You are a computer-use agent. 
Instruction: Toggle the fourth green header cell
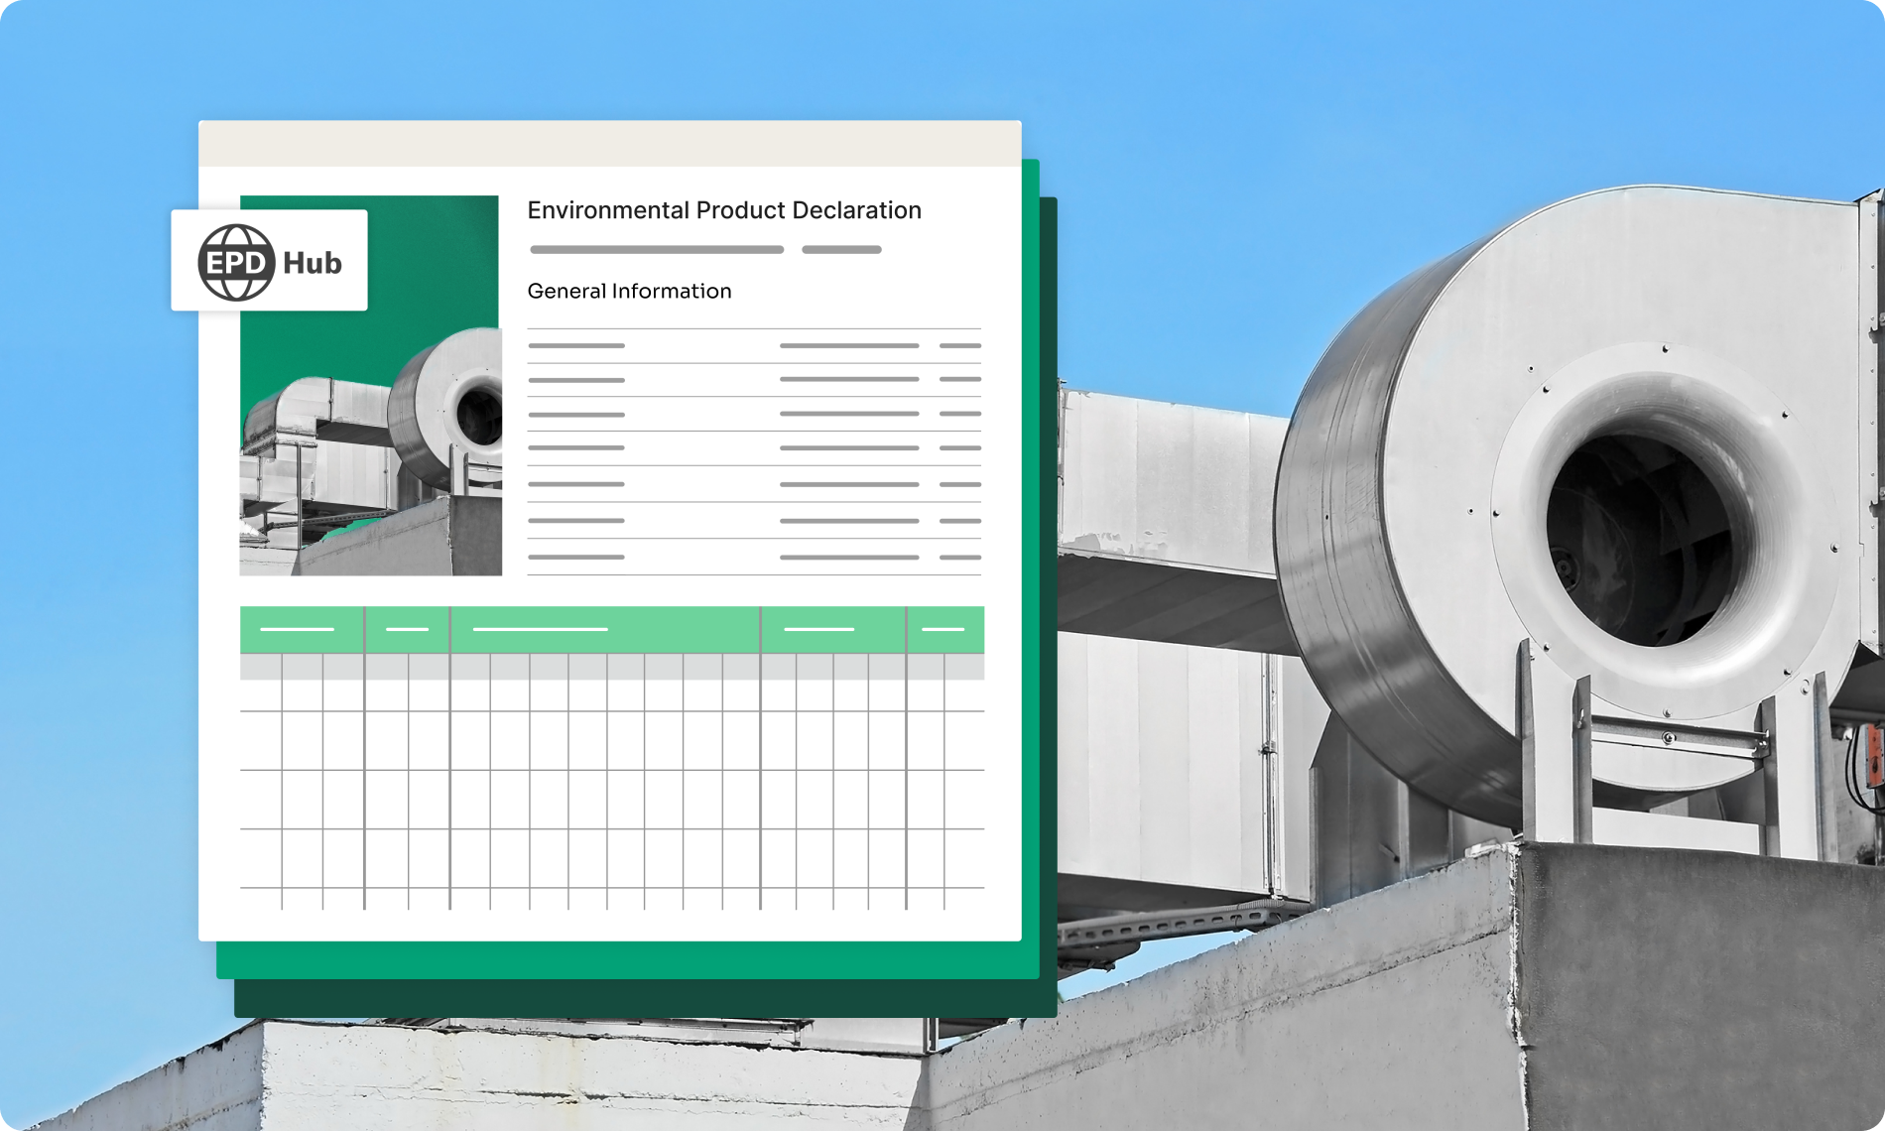(833, 629)
